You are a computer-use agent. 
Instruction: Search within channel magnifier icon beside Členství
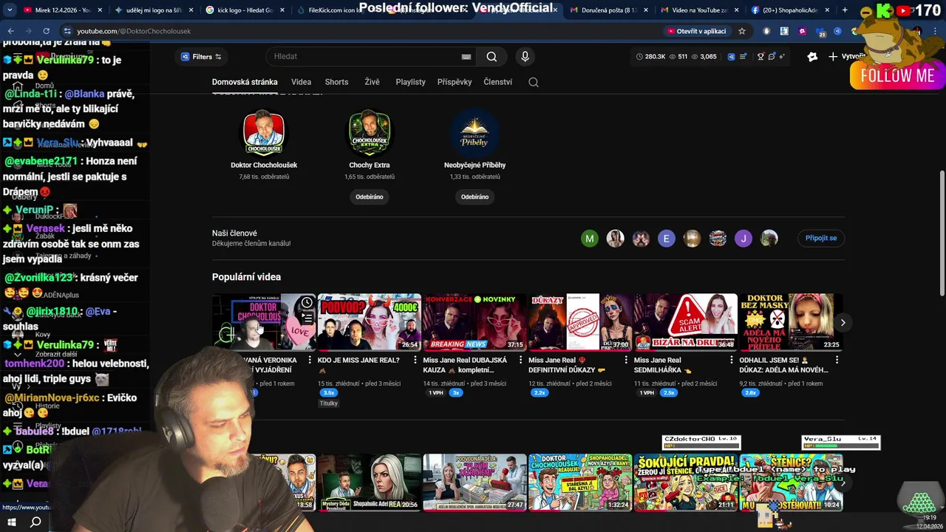pos(534,82)
